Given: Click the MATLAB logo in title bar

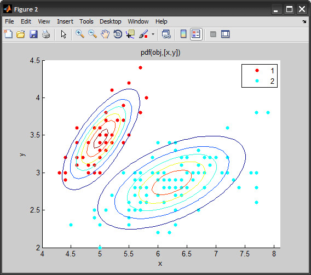Looking at the screenshot, I should (x=8, y=9).
